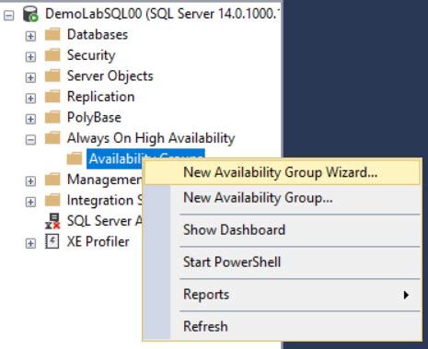Screen dimensions: 428x349
Task: Click the DemoLabSQL00 server database icon
Action: pyautogui.click(x=30, y=14)
